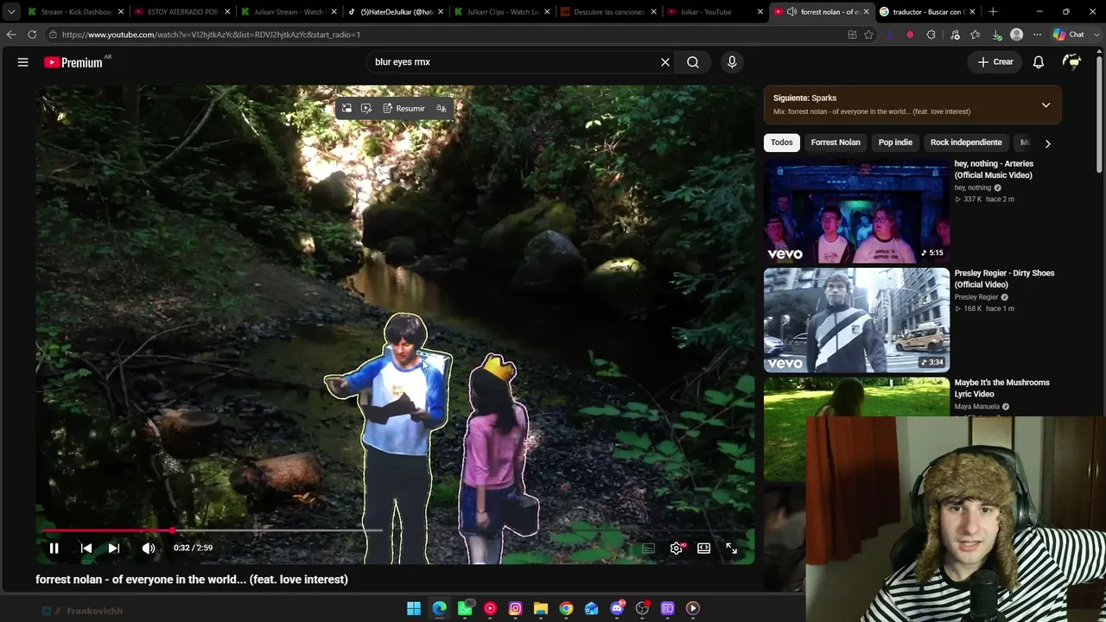
Task: Bookmark the page with the star icon
Action: pos(868,35)
